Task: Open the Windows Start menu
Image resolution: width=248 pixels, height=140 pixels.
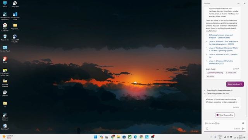Action: click(96, 137)
